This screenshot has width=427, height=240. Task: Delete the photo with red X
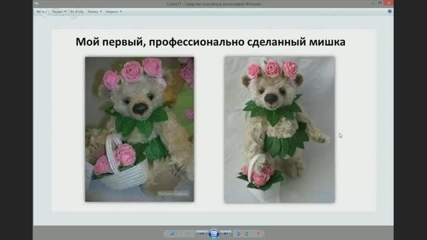pos(258,233)
